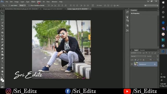Open the Tool Presets panel icon in dock
The height and width of the screenshot is (94, 167).
coord(127,31)
